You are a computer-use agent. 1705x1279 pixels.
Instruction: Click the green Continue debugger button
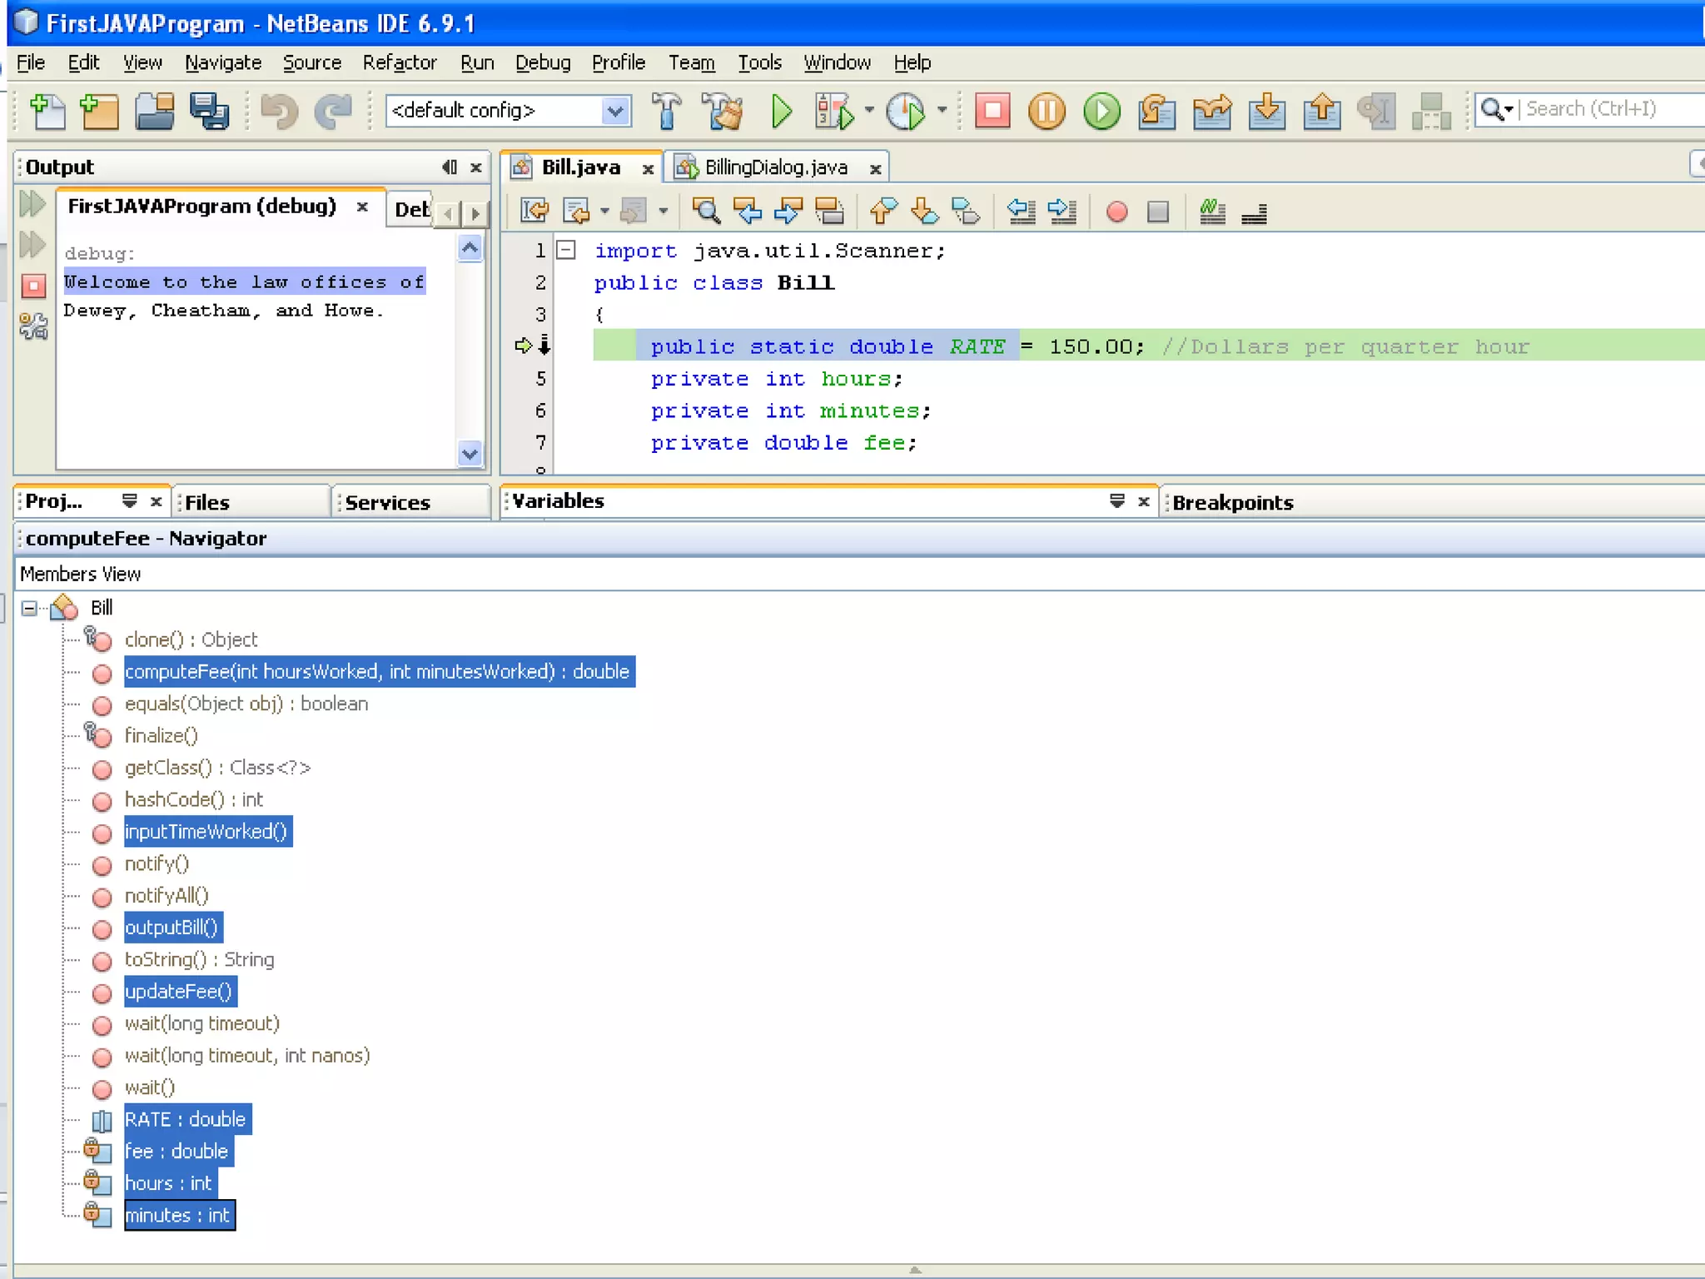tap(1101, 111)
